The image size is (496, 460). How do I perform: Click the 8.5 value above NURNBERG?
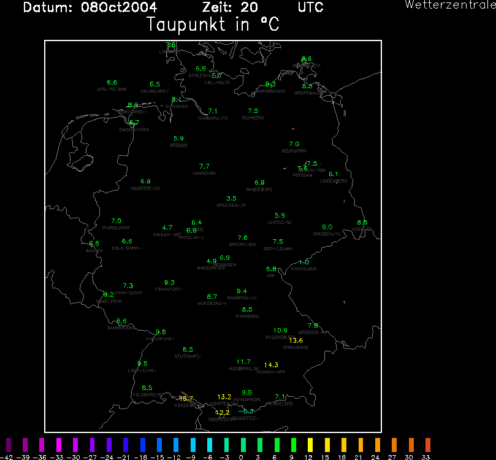pos(247,309)
